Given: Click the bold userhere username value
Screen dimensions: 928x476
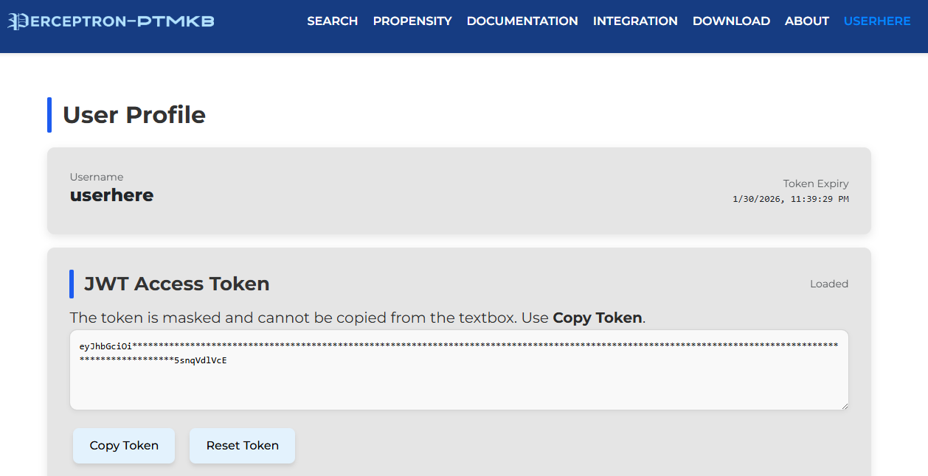Looking at the screenshot, I should (x=111, y=195).
